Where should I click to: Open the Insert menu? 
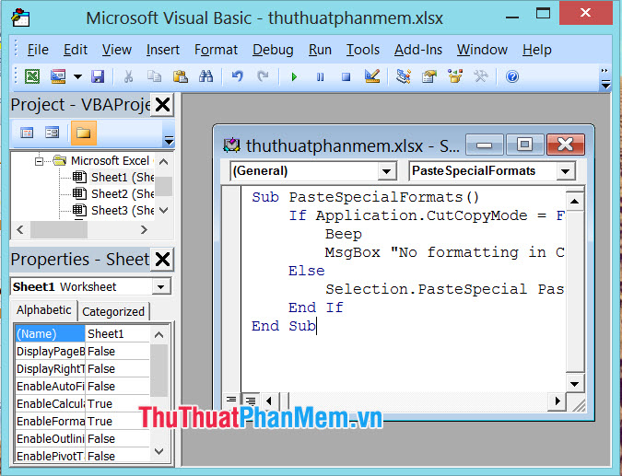[x=162, y=50]
